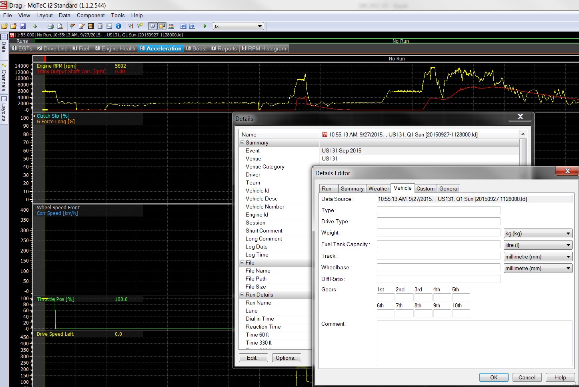Click the vehicle Type input field

pos(439,210)
